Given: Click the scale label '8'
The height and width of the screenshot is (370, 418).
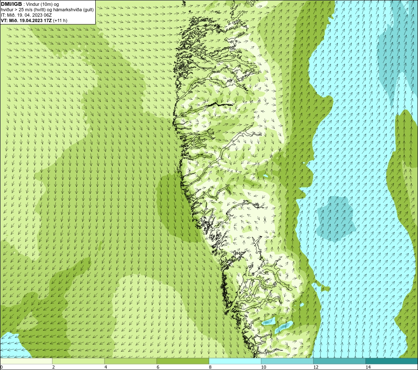Looking at the screenshot, I should 210,367.
